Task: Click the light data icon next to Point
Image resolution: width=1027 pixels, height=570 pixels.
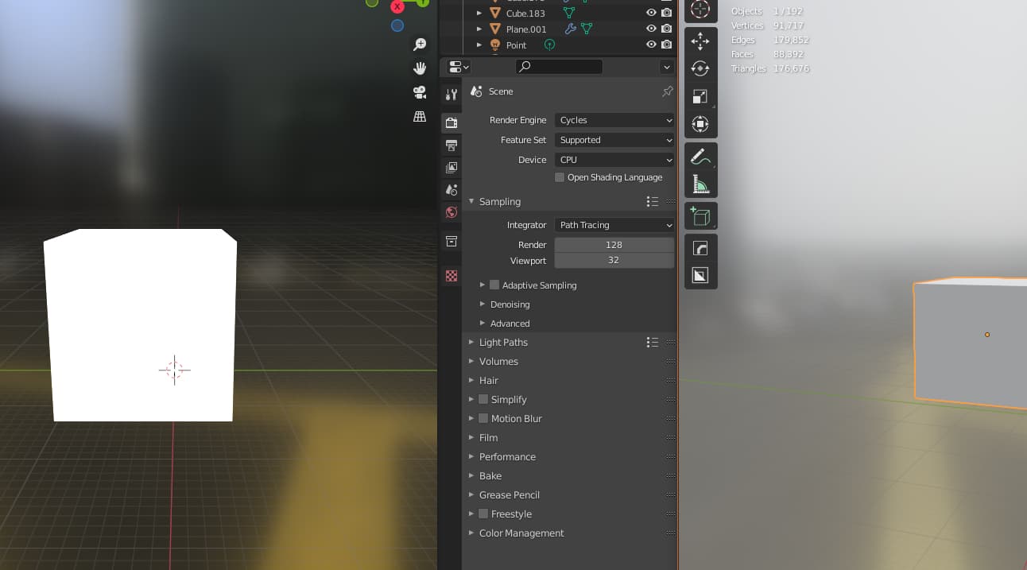Action: coord(548,45)
